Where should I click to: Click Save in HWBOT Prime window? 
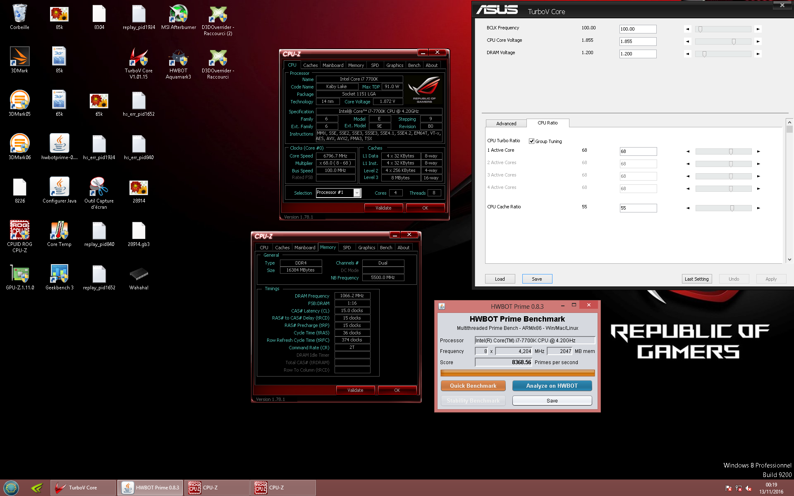pyautogui.click(x=552, y=401)
